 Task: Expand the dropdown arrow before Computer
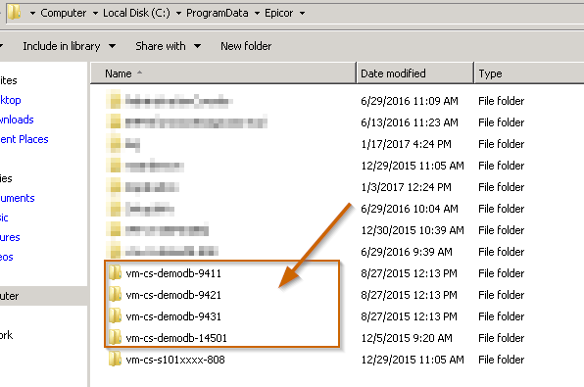pyautogui.click(x=32, y=14)
